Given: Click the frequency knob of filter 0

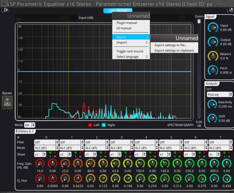Looking at the screenshot, I should coord(40,163).
